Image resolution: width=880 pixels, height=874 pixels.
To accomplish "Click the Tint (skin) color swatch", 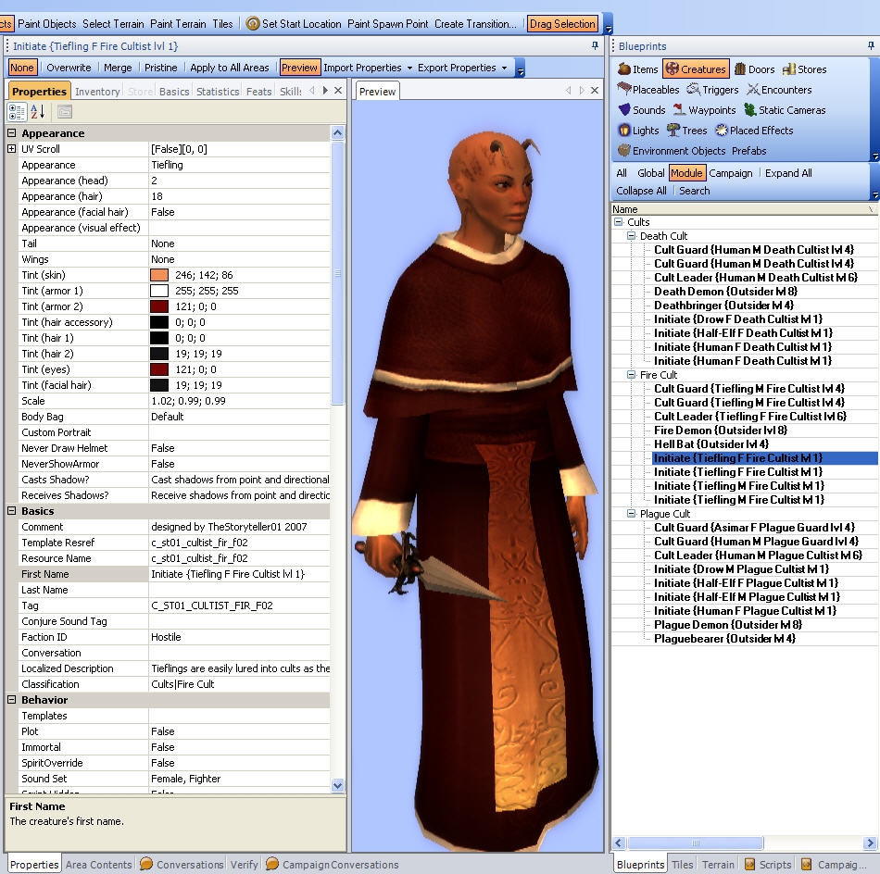I will 159,275.
